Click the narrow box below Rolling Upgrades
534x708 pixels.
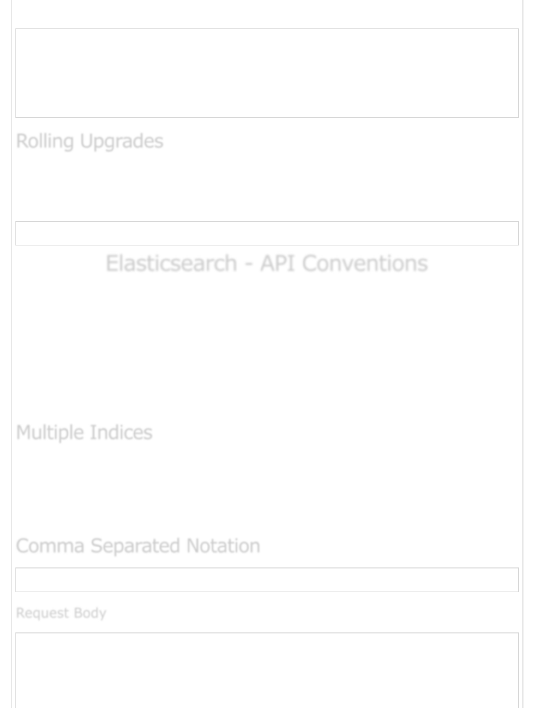(267, 233)
